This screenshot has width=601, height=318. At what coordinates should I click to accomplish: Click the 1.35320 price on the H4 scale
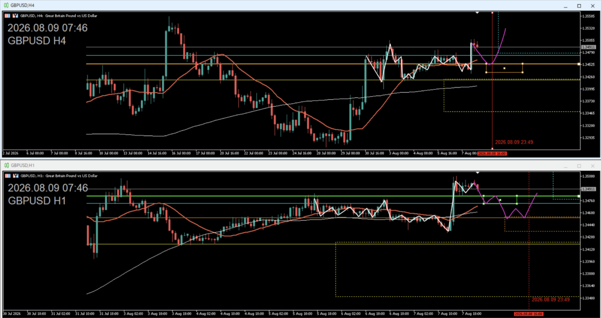pyautogui.click(x=589, y=28)
